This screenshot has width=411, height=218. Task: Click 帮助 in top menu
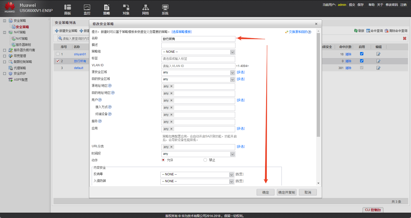371,5
